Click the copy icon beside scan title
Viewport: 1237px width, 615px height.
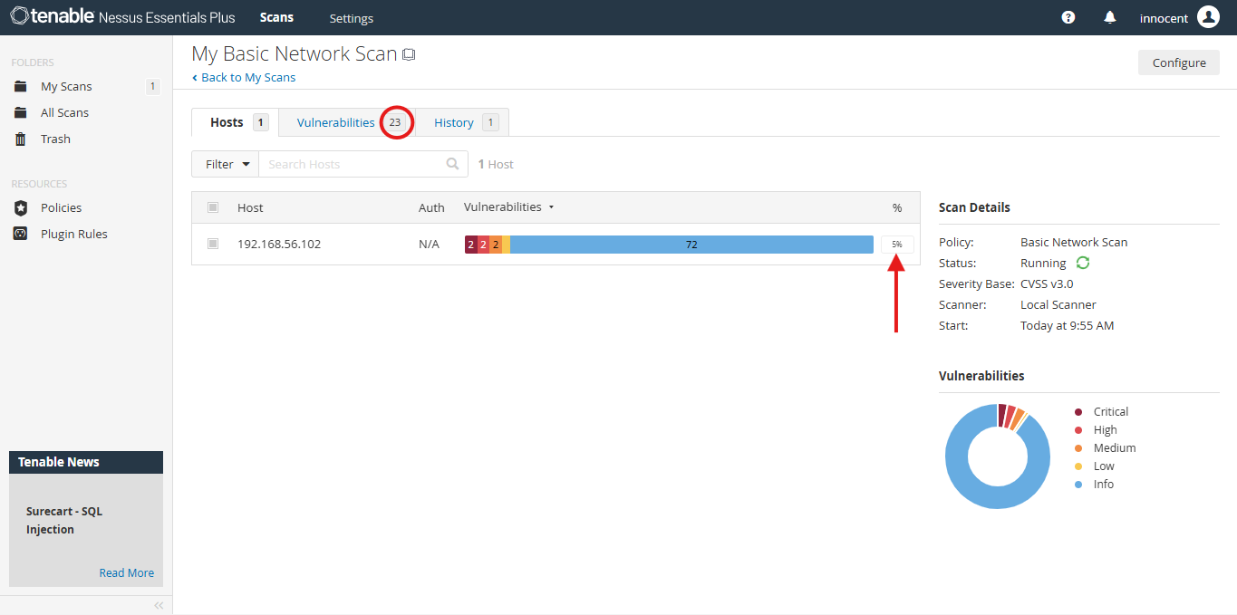pyautogui.click(x=409, y=54)
